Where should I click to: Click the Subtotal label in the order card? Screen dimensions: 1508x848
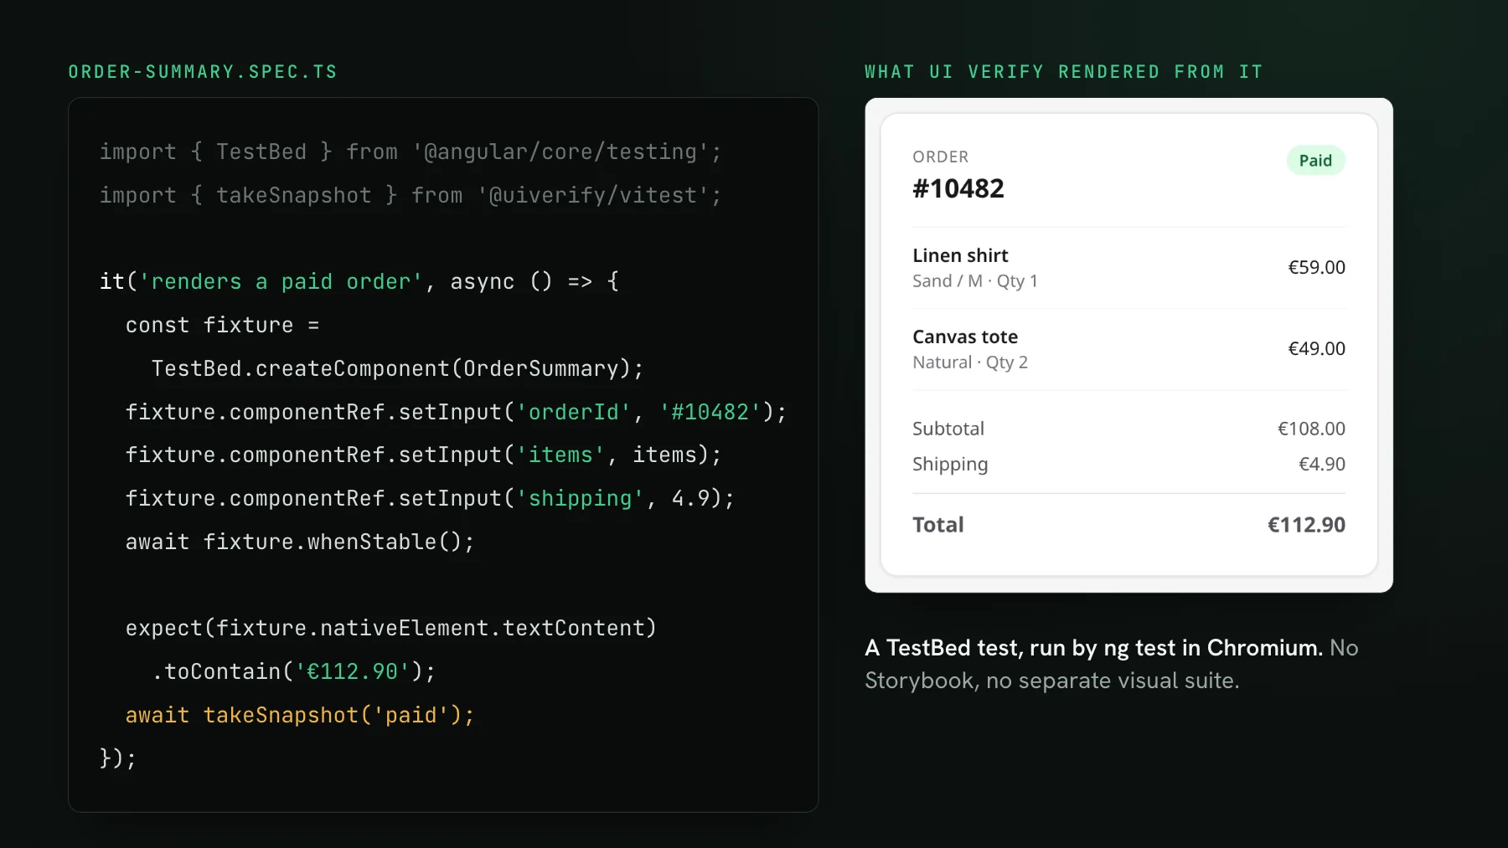[x=948, y=429]
